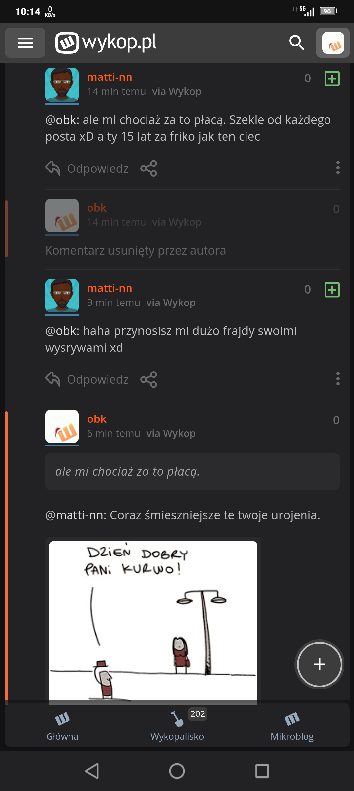The image size is (354, 791).
Task: Open three-dot menu on first matti-nn comment
Action: [x=338, y=168]
